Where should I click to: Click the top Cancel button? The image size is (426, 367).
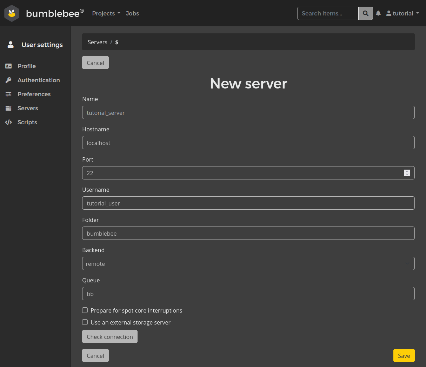tap(95, 63)
